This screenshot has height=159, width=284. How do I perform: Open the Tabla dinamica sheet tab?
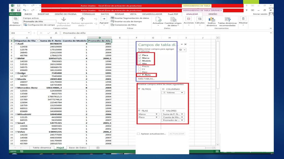[42, 148]
